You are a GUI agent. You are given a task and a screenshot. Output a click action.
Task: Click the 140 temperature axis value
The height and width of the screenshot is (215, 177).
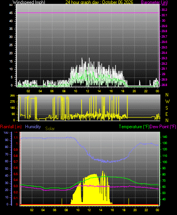pyautogui.click(x=165, y=137)
